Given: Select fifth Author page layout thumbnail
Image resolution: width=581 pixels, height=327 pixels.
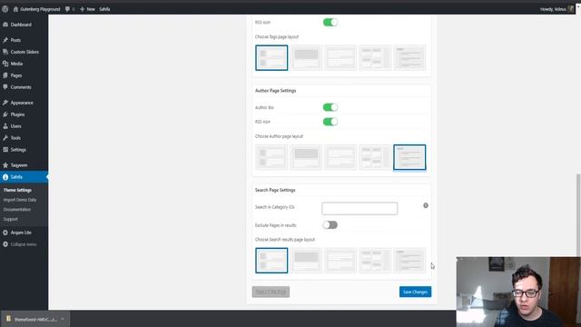Looking at the screenshot, I should 409,157.
